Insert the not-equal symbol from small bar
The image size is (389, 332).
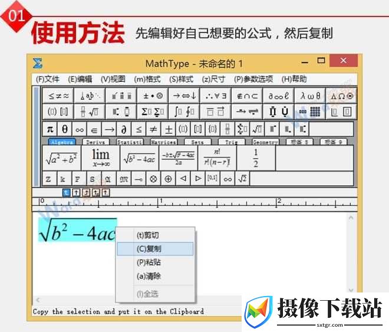click(x=154, y=129)
